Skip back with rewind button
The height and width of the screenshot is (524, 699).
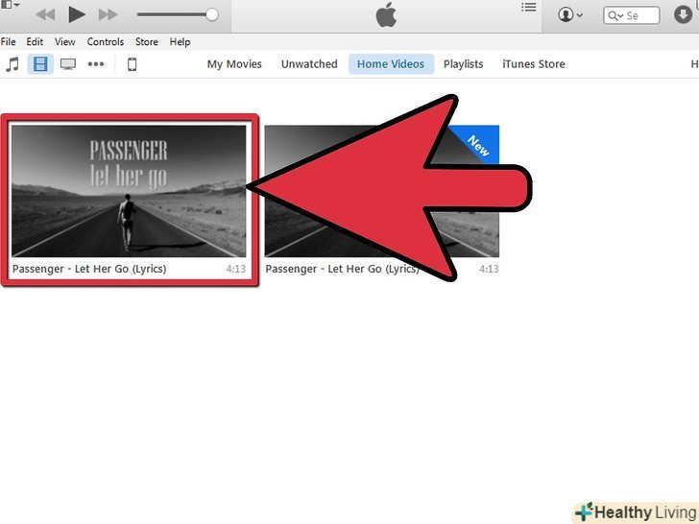45,15
